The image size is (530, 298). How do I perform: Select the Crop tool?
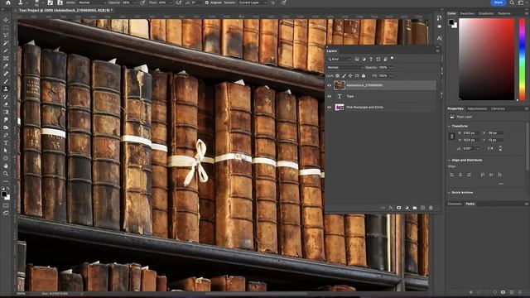coord(6,50)
